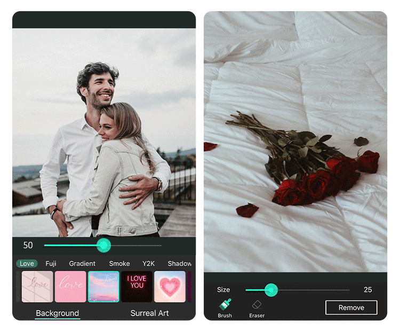This screenshot has height=331, width=400.
Task: Switch to the Surreal Art tab
Action: [x=149, y=313]
